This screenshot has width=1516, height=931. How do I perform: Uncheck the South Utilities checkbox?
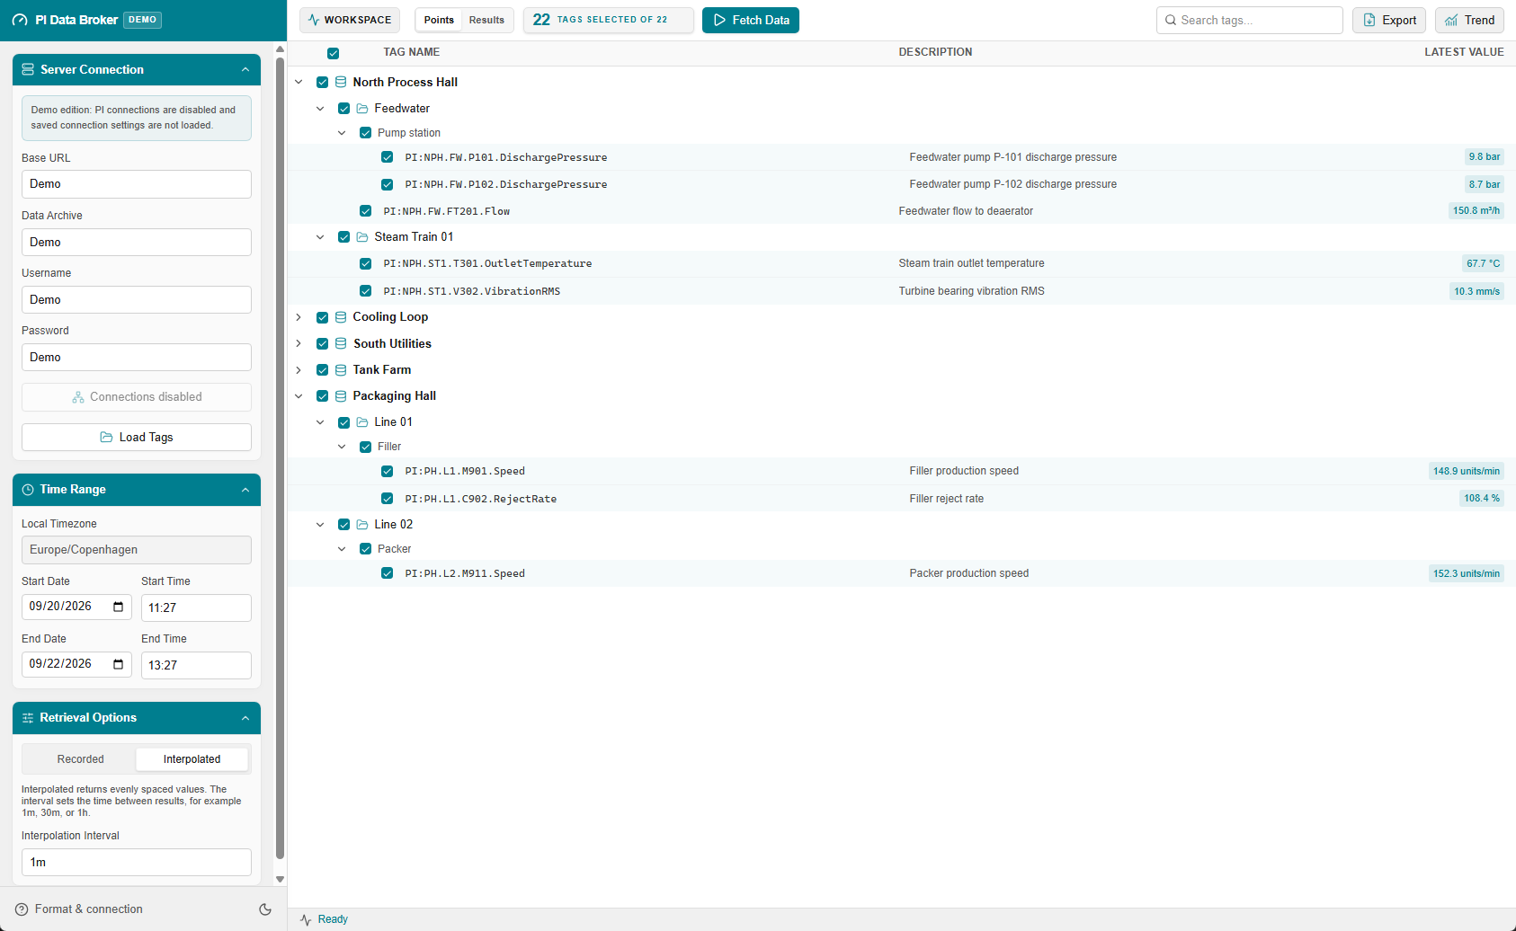[x=322, y=343]
